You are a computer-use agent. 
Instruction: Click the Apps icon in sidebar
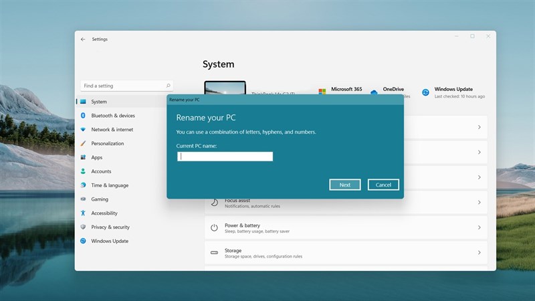point(83,157)
